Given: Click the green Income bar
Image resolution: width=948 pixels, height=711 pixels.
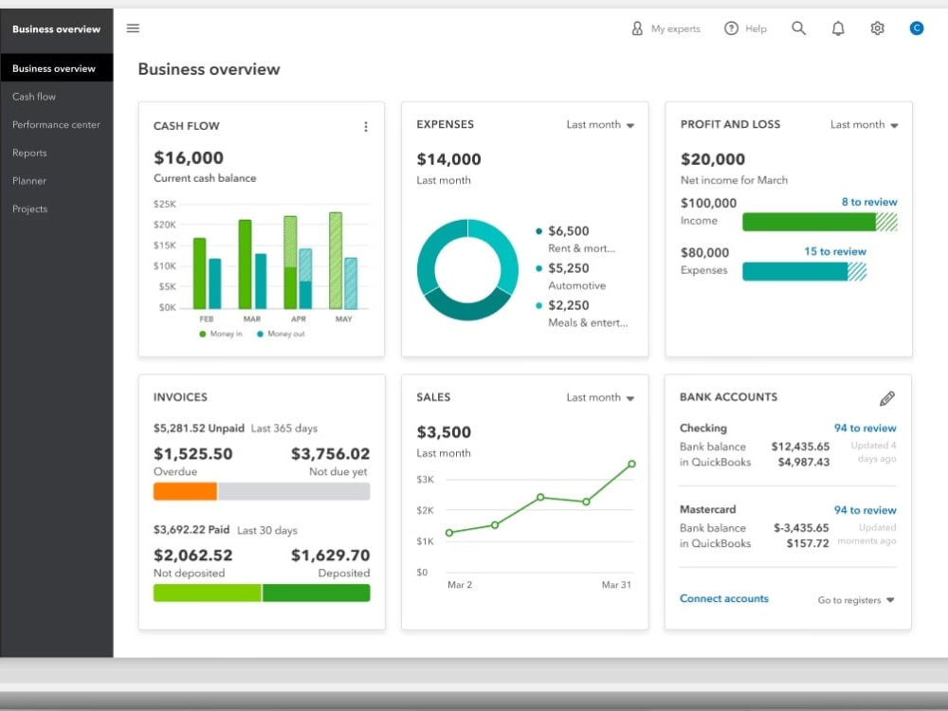Looking at the screenshot, I should tap(809, 222).
